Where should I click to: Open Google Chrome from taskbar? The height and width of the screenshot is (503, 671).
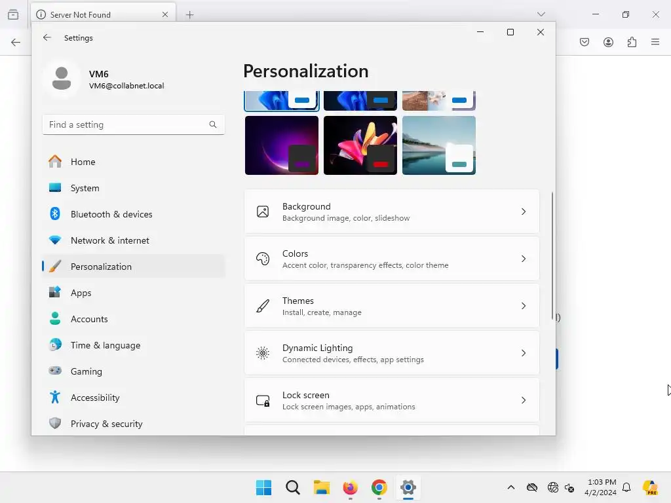click(379, 487)
